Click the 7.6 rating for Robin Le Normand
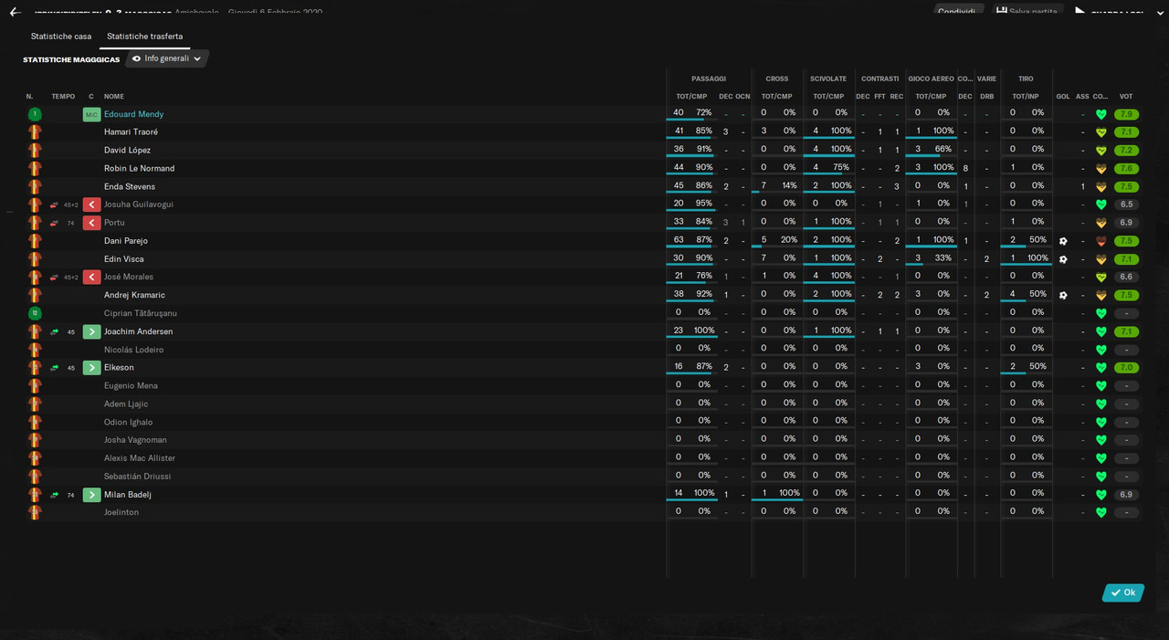Screen dimensions: 1169x640 pos(1126,169)
